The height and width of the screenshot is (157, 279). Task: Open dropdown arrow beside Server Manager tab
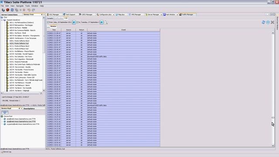pos(161,14)
